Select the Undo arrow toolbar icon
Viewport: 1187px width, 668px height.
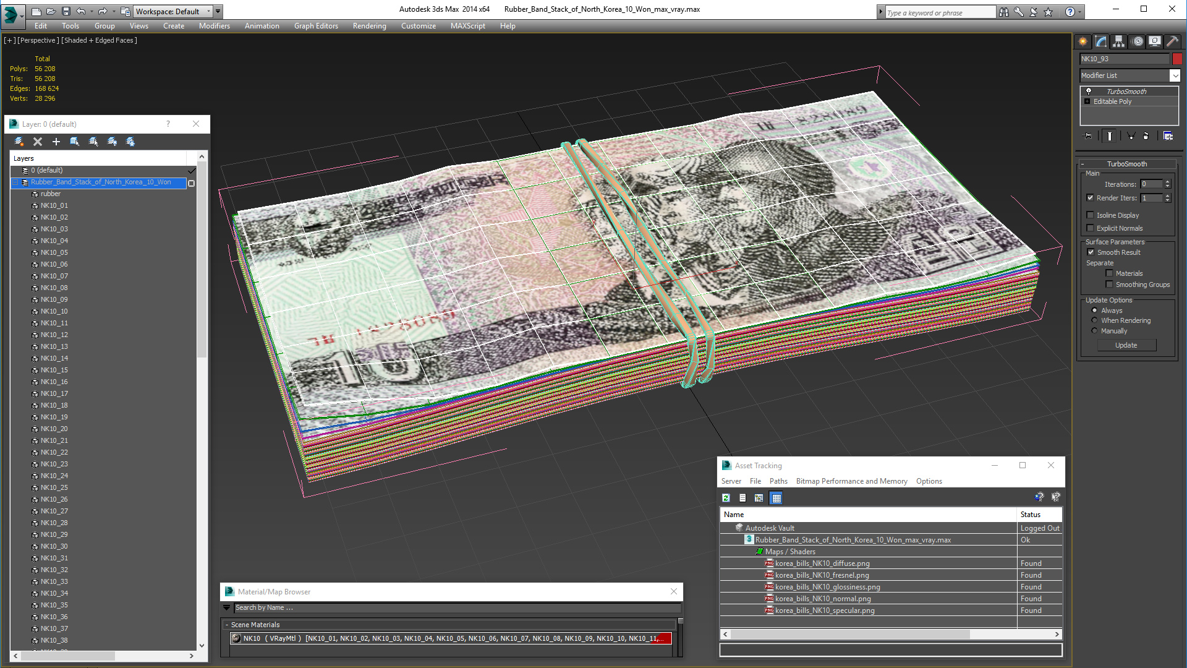[81, 11]
